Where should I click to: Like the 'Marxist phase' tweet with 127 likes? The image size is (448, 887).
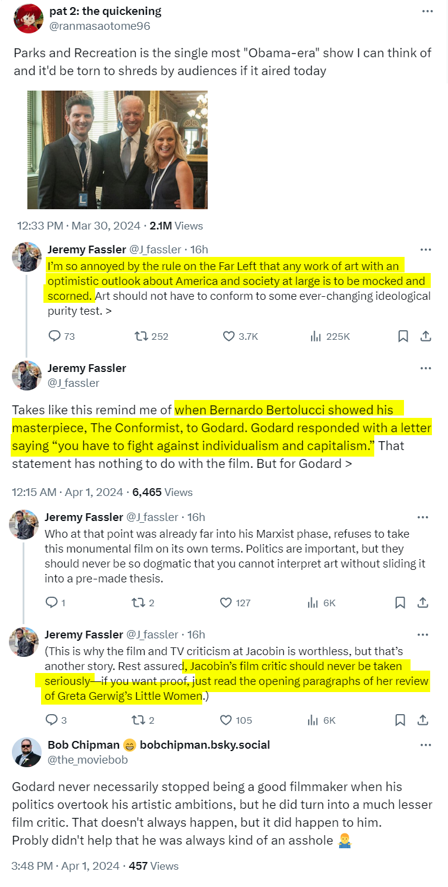[226, 603]
